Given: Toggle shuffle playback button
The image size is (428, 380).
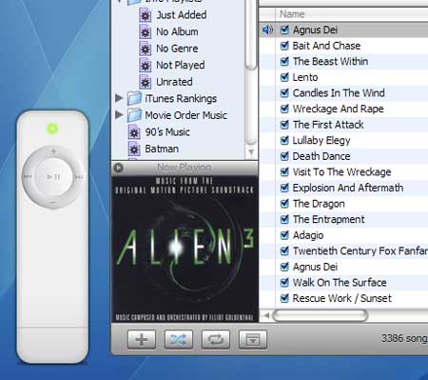Looking at the screenshot, I should [179, 339].
